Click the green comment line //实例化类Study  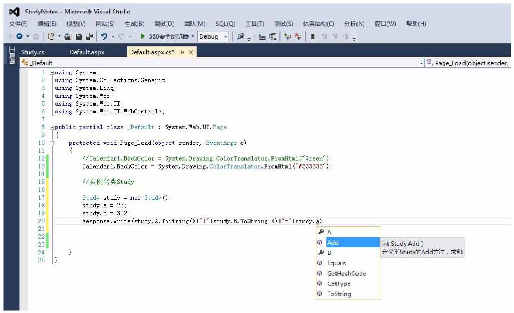click(108, 182)
